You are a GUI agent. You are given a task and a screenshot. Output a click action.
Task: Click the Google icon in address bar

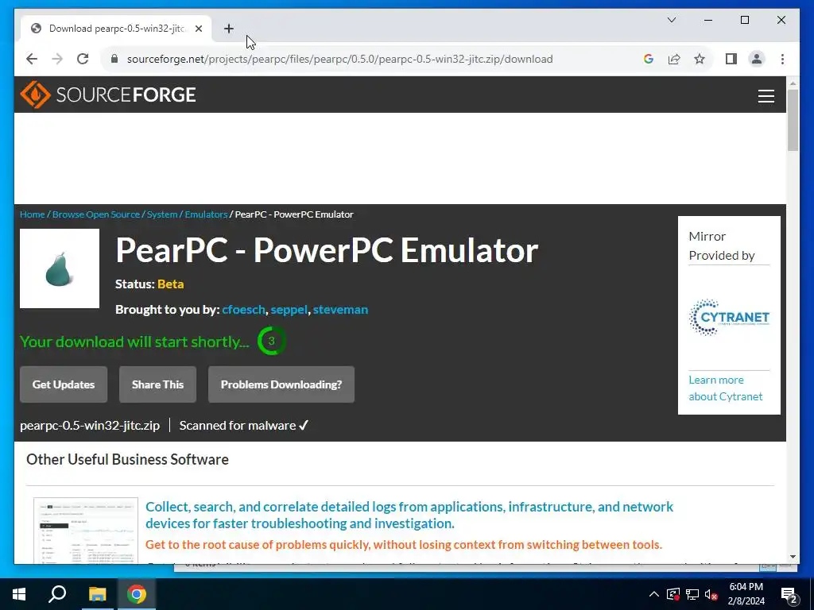pyautogui.click(x=649, y=59)
